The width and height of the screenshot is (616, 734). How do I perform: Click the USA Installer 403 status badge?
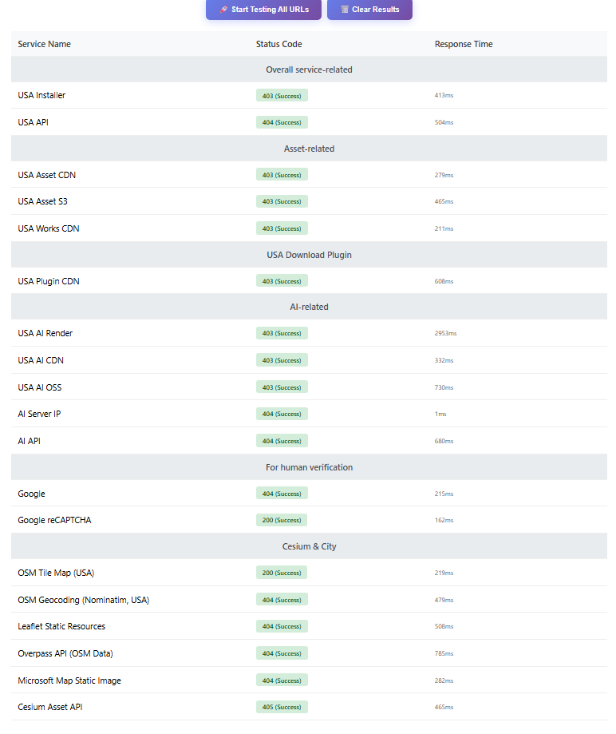coord(282,96)
